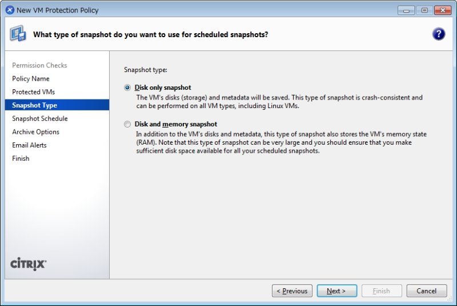The height and width of the screenshot is (306, 457).
Task: Select the Disk only snapshot radio button
Action: (x=127, y=88)
